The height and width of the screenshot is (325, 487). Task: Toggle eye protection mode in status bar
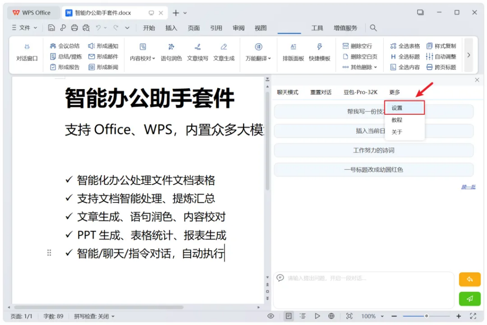271,316
